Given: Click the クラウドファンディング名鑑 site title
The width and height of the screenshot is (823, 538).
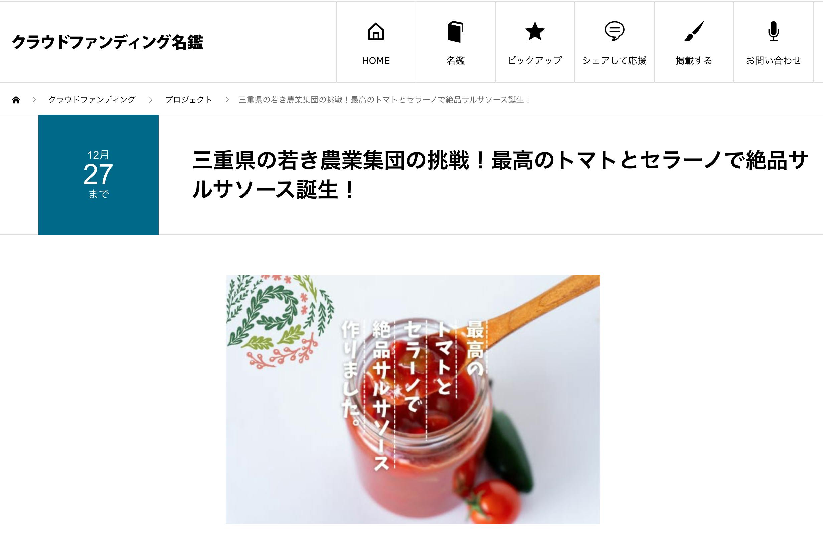Looking at the screenshot, I should click(108, 42).
